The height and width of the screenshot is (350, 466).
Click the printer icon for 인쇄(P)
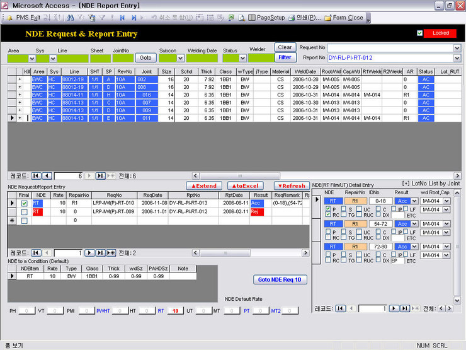click(x=291, y=18)
